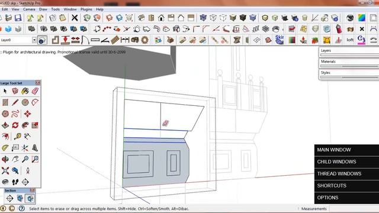Choose the Make Component tool
Screen dimensions: 379x213
15,91
